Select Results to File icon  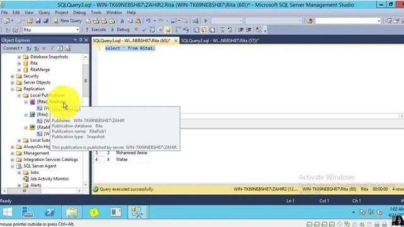(212, 30)
